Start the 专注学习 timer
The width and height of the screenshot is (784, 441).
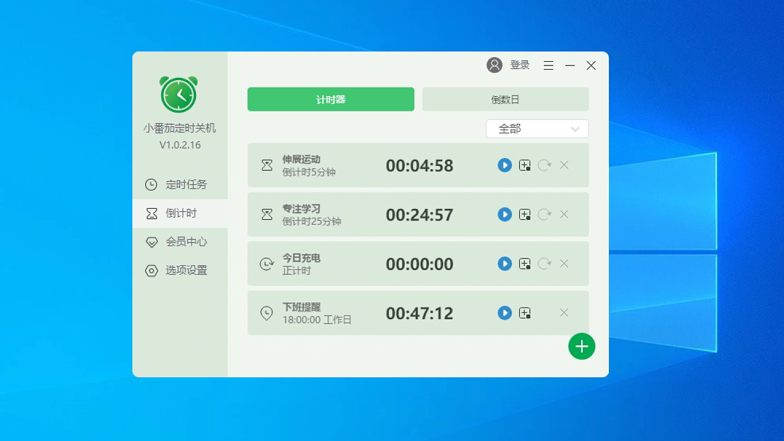pyautogui.click(x=504, y=214)
